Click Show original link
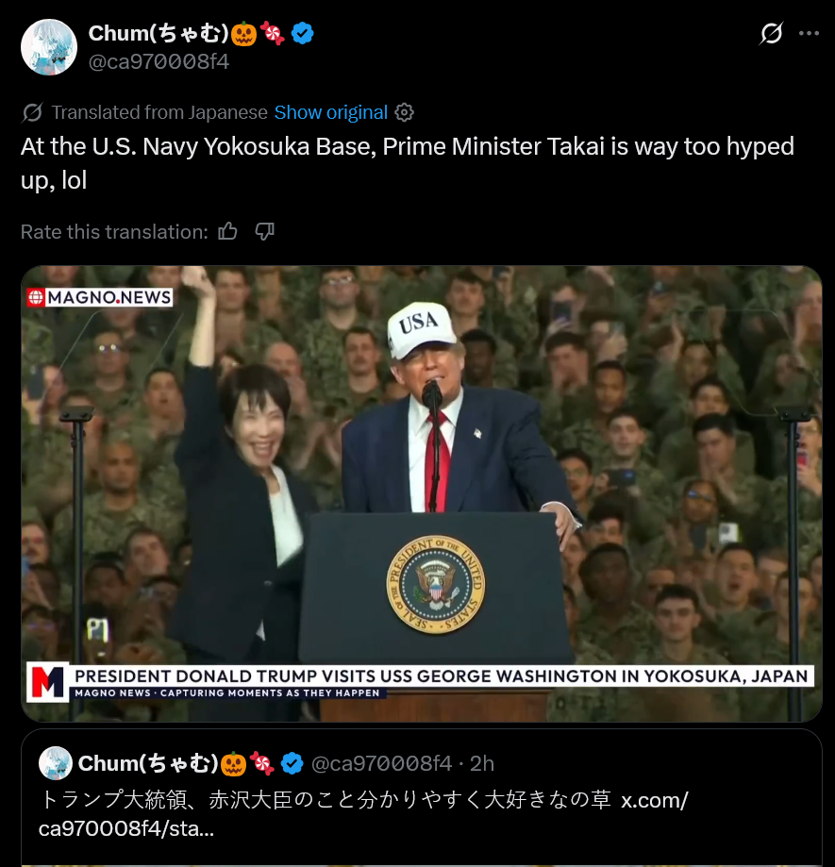Viewport: 835px width, 867px height. [330, 112]
